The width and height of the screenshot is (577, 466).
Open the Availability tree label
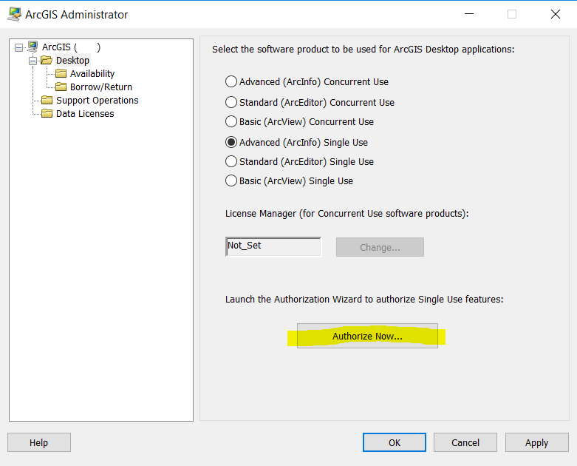pyautogui.click(x=92, y=74)
